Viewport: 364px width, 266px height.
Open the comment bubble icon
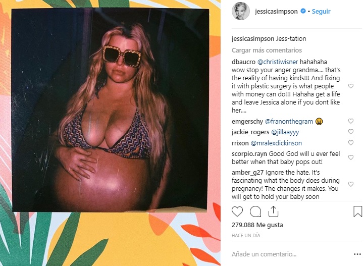(255, 211)
